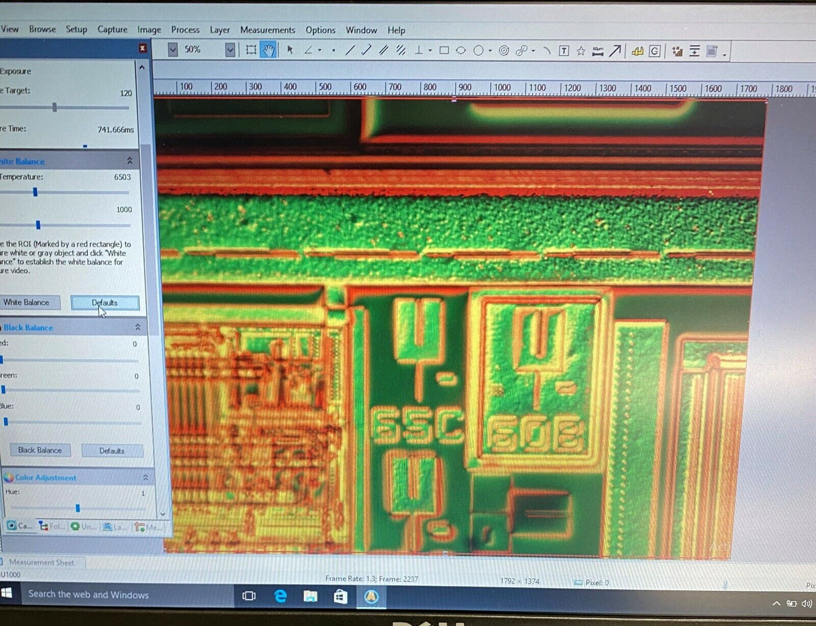The height and width of the screenshot is (626, 816).
Task: Open the Measurements menu
Action: click(267, 30)
